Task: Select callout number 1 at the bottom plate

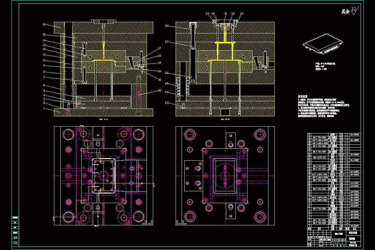Action: tap(44, 108)
